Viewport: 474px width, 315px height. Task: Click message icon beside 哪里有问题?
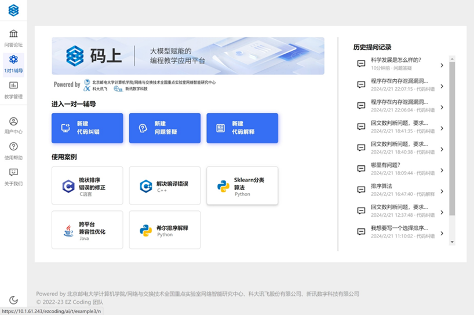pyautogui.click(x=361, y=169)
